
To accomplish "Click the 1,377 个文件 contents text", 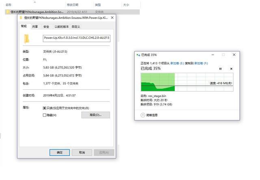I will pos(61,83).
